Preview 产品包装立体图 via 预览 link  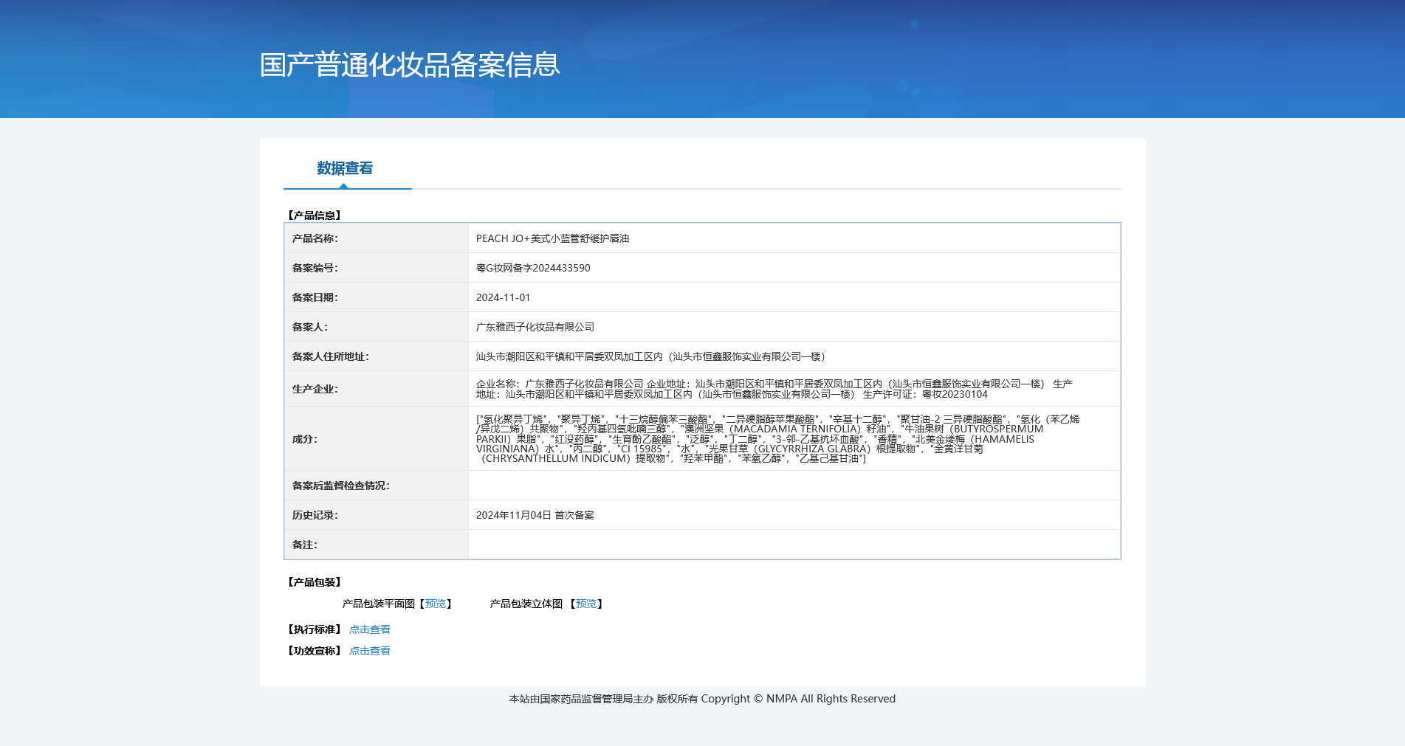click(586, 604)
